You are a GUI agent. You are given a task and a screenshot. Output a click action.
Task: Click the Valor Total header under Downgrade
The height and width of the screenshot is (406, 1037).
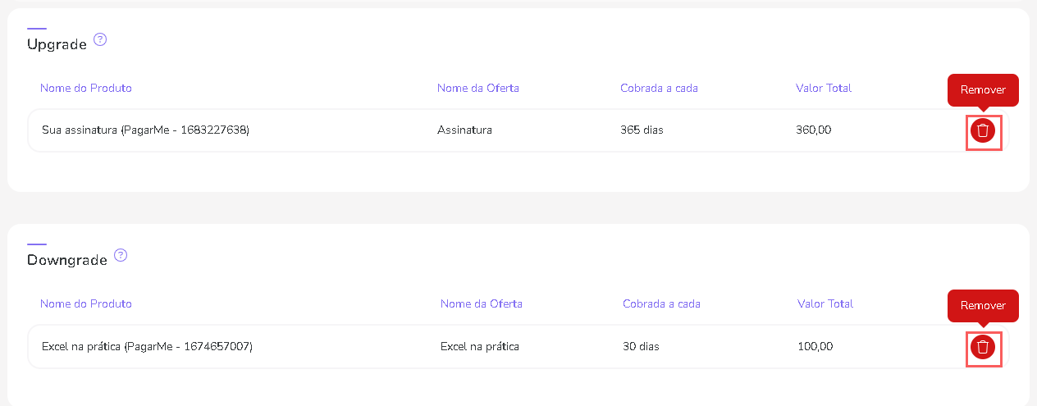[825, 303]
